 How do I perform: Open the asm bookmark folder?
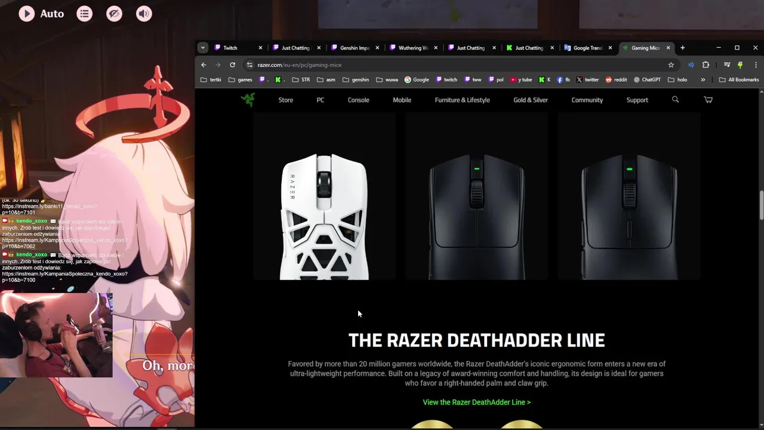pyautogui.click(x=326, y=79)
